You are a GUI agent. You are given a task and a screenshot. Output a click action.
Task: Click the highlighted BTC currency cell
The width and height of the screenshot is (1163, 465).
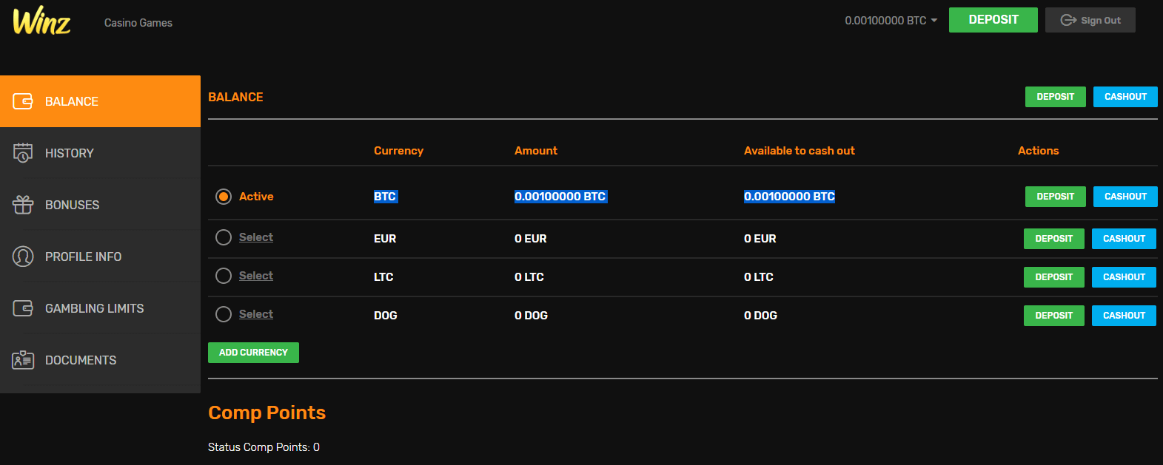point(385,197)
